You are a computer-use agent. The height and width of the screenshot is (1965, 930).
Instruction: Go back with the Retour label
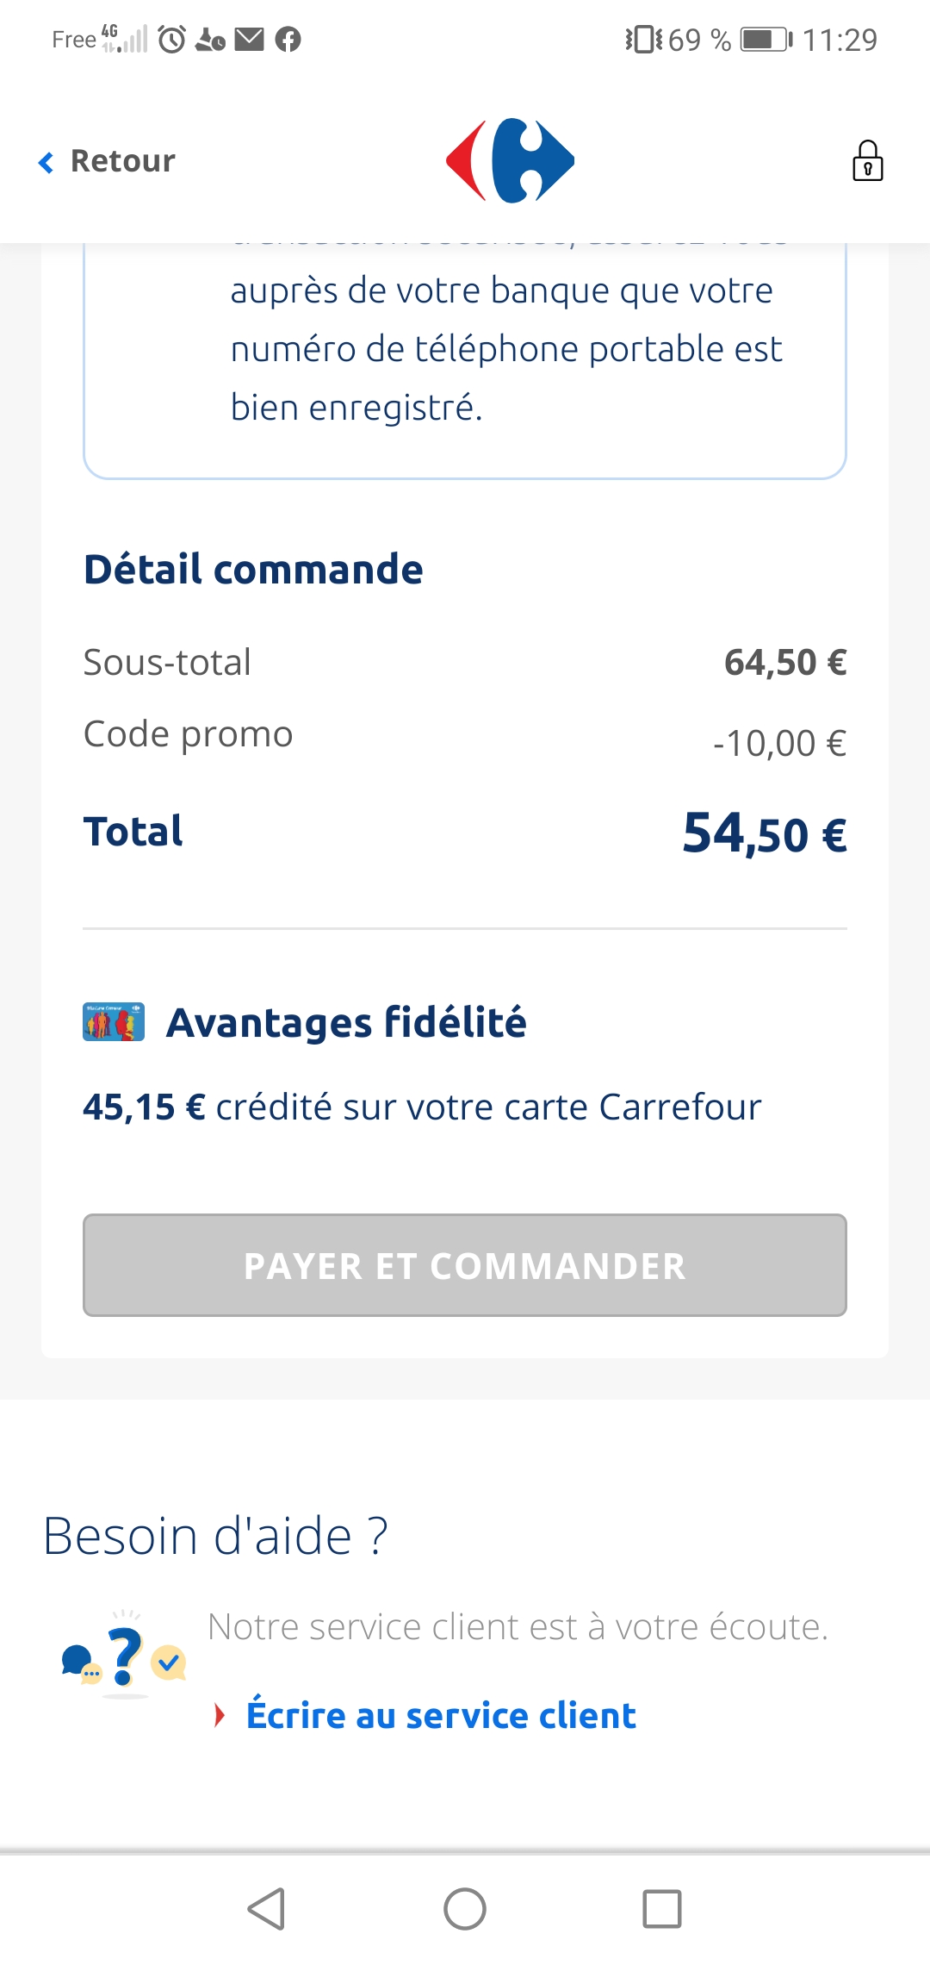(122, 161)
